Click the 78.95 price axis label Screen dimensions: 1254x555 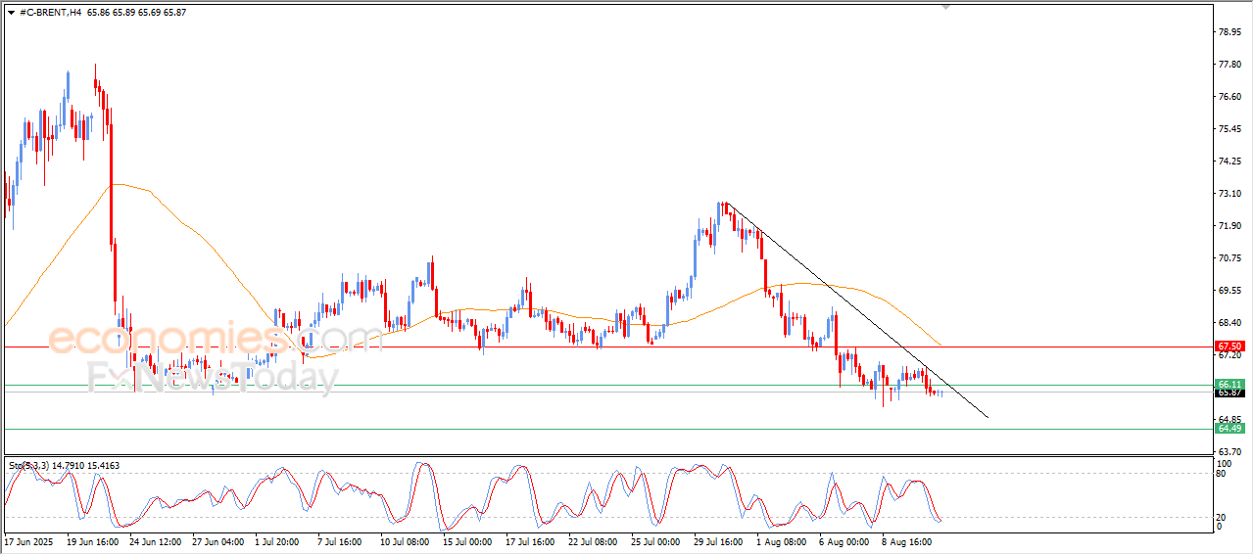click(x=1231, y=31)
